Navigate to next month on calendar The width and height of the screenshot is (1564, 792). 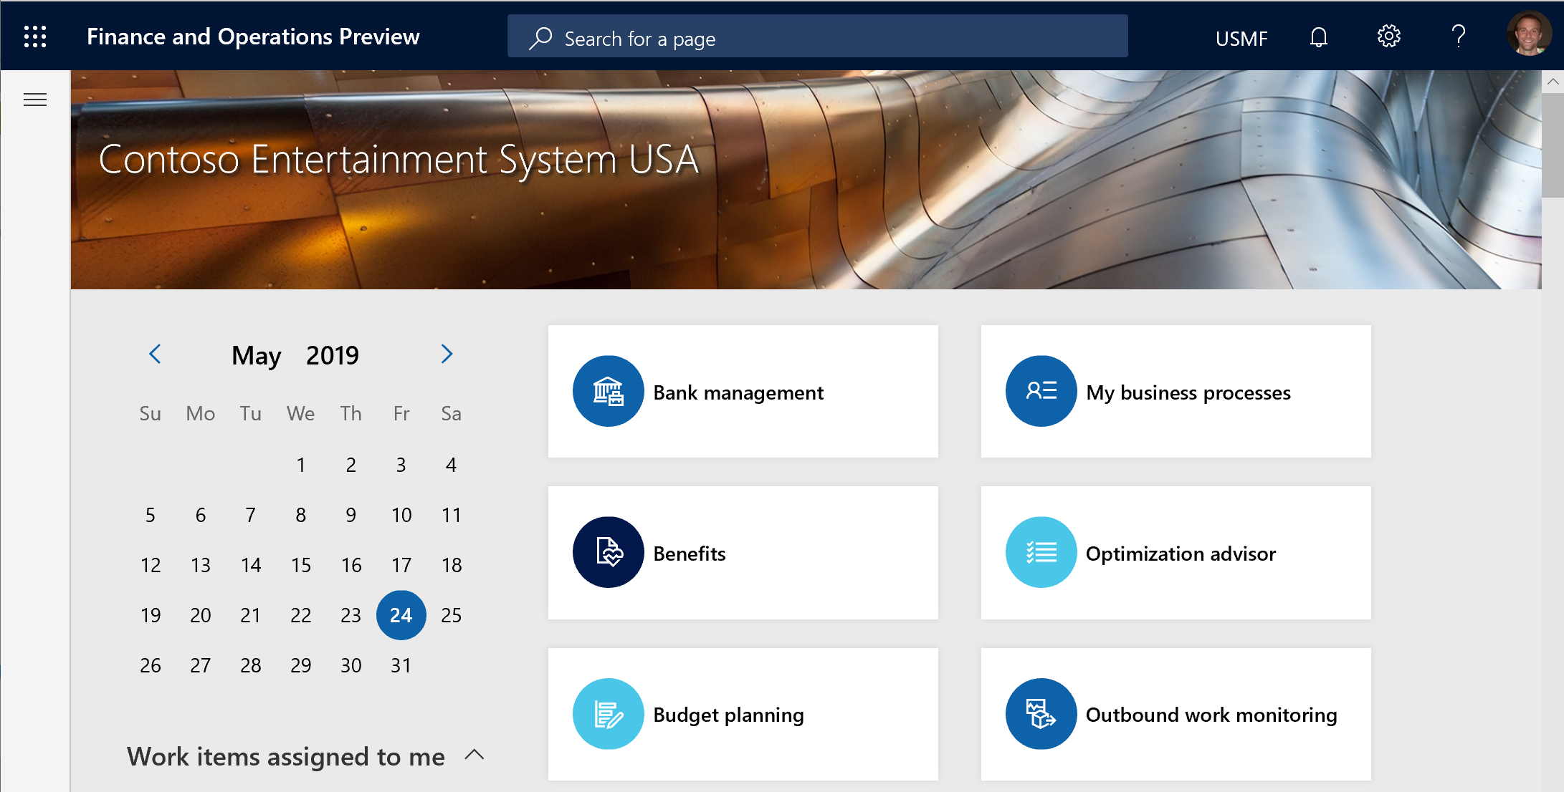(x=446, y=354)
